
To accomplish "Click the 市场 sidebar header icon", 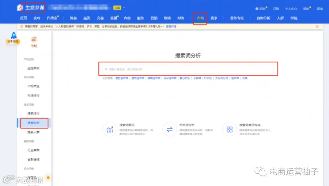I will pyautogui.click(x=34, y=39).
